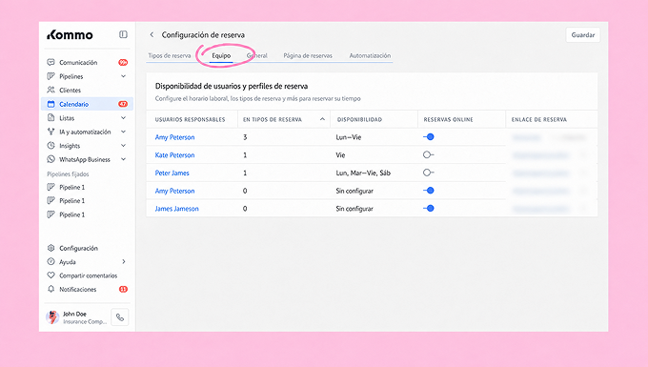
Task: Click the Calendario calendar icon
Action: click(51, 104)
